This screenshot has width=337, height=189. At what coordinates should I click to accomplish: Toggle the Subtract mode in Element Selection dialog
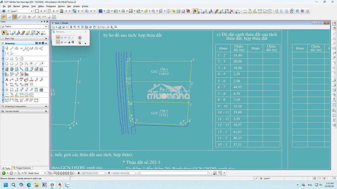click(65, 42)
